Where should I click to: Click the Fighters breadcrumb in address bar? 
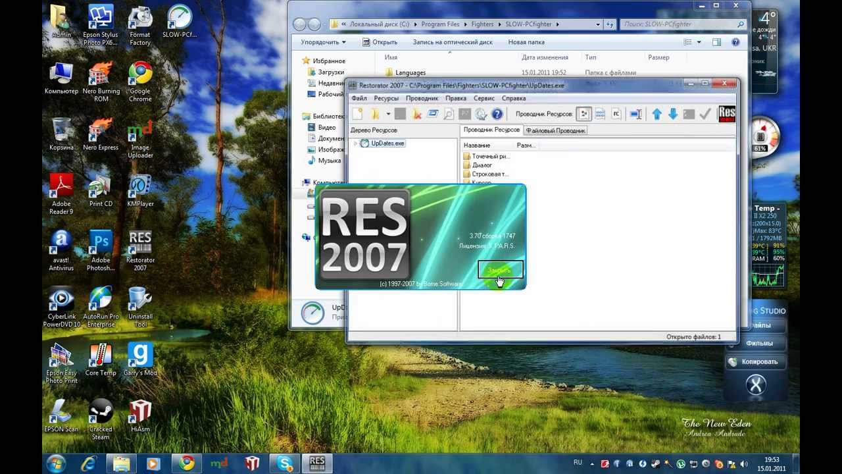(482, 24)
